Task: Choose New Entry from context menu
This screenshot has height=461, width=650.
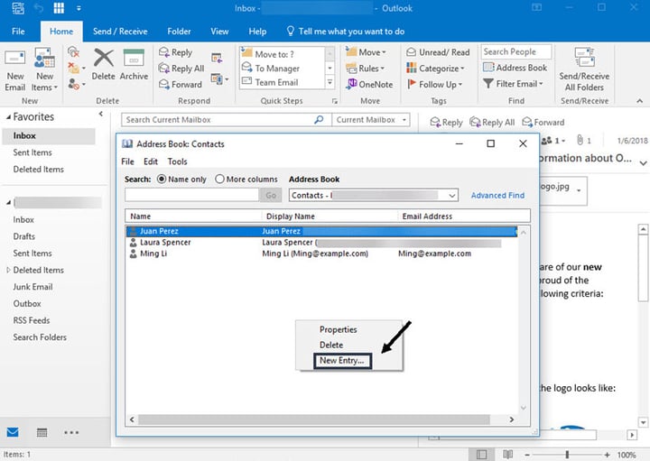Action: [342, 360]
